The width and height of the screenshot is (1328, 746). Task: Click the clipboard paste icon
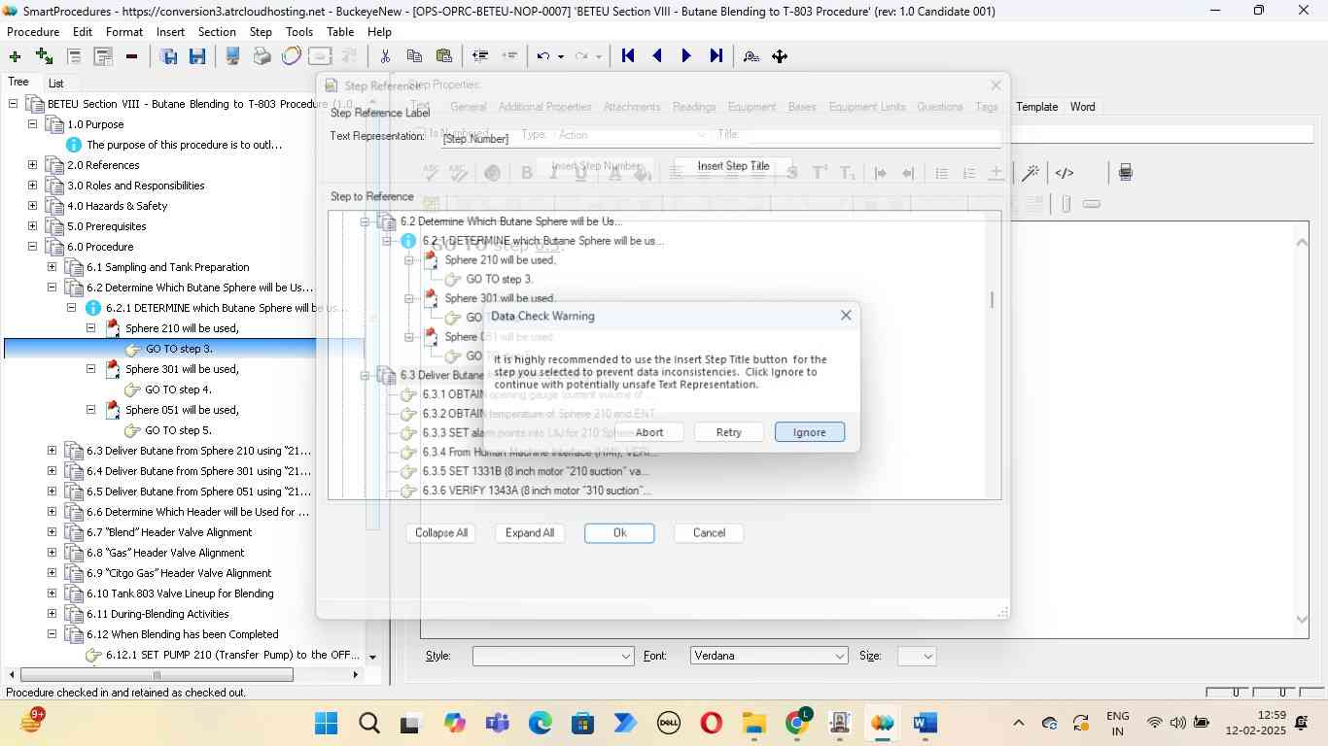[x=444, y=56]
